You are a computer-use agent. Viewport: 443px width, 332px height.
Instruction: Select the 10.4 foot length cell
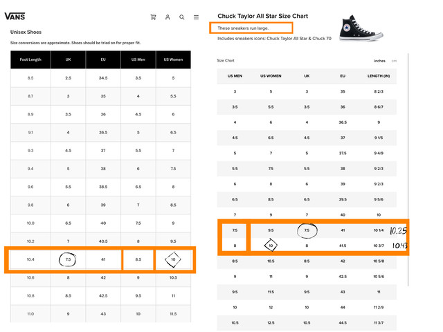[x=30, y=259]
